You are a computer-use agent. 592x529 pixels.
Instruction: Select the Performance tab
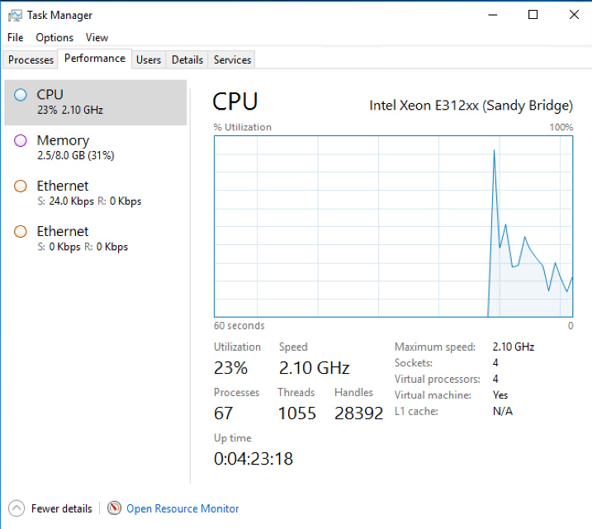coord(95,59)
